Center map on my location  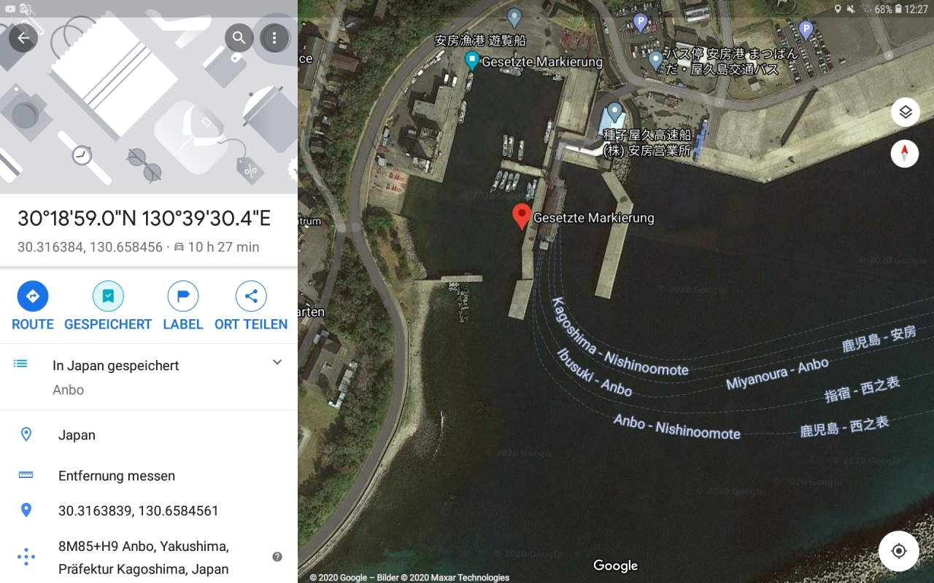tap(899, 551)
